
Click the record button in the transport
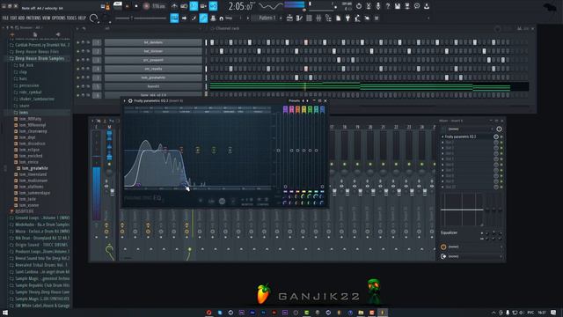click(x=146, y=6)
